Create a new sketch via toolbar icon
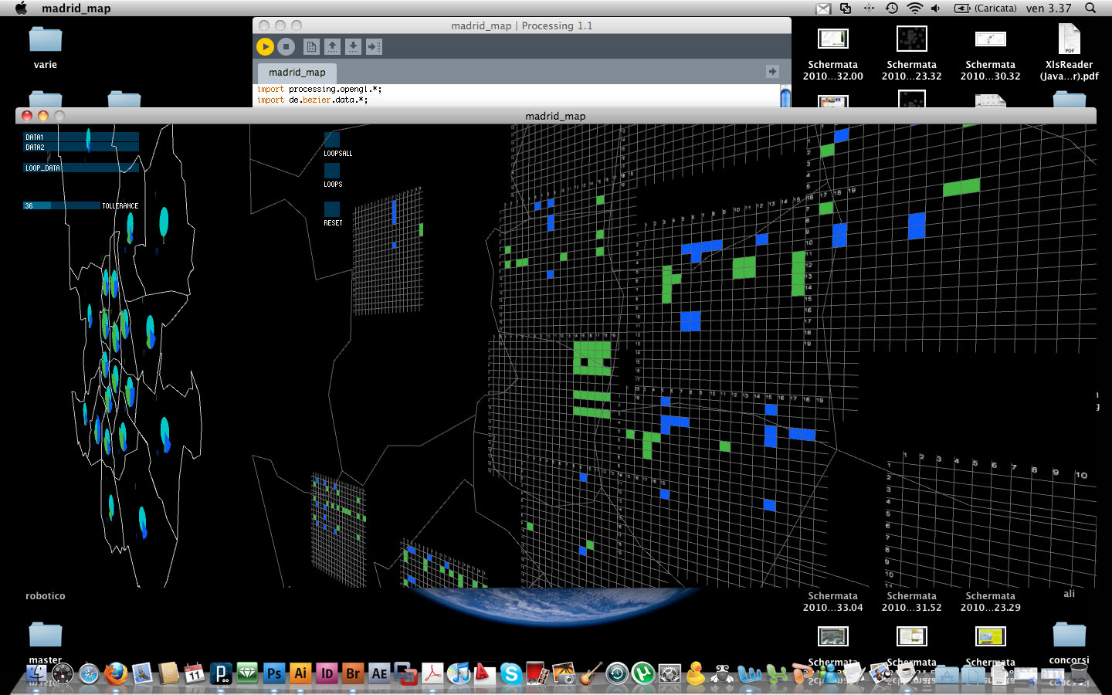This screenshot has height=695, width=1112. pyautogui.click(x=311, y=47)
